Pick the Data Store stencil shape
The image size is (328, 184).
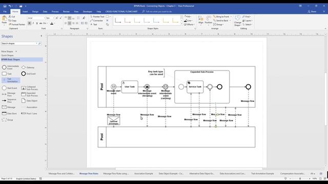(x=9, y=113)
